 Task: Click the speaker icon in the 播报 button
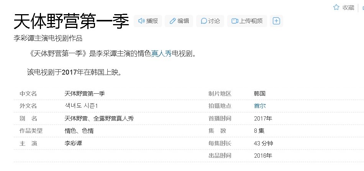pos(141,21)
